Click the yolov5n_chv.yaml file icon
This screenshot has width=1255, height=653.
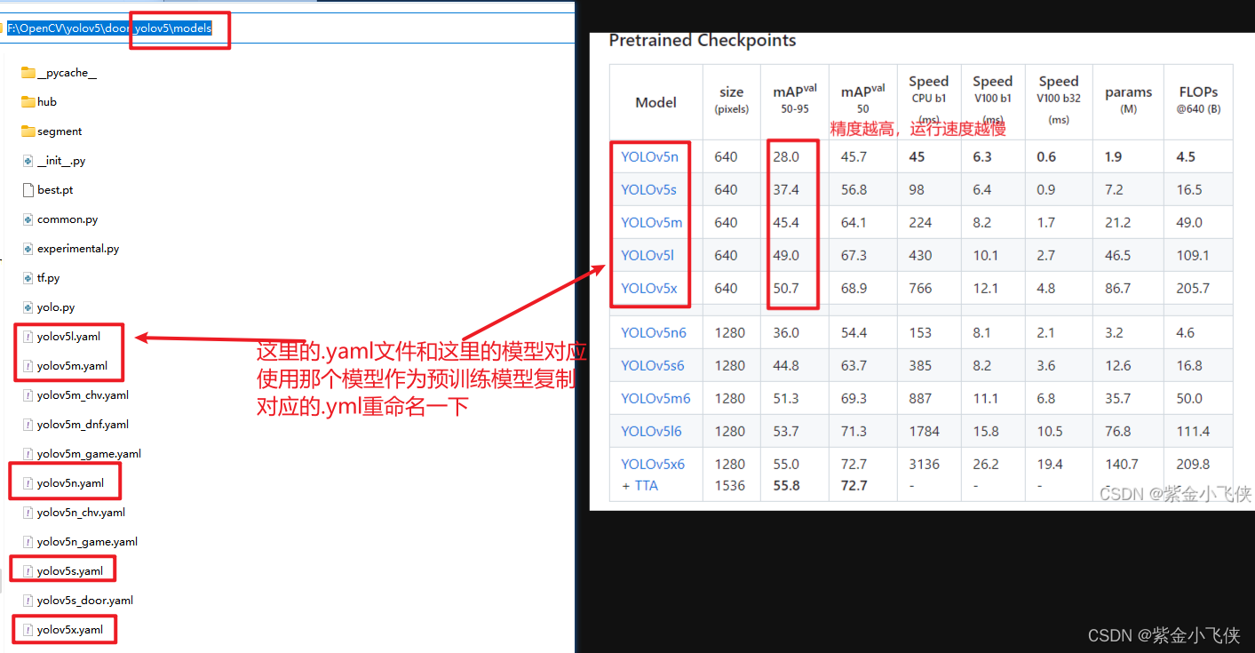(28, 513)
